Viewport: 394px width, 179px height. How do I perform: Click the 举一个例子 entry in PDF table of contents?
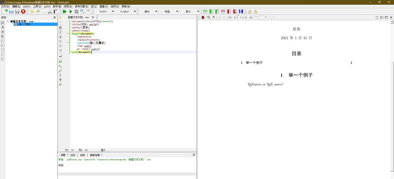pyautogui.click(x=254, y=63)
